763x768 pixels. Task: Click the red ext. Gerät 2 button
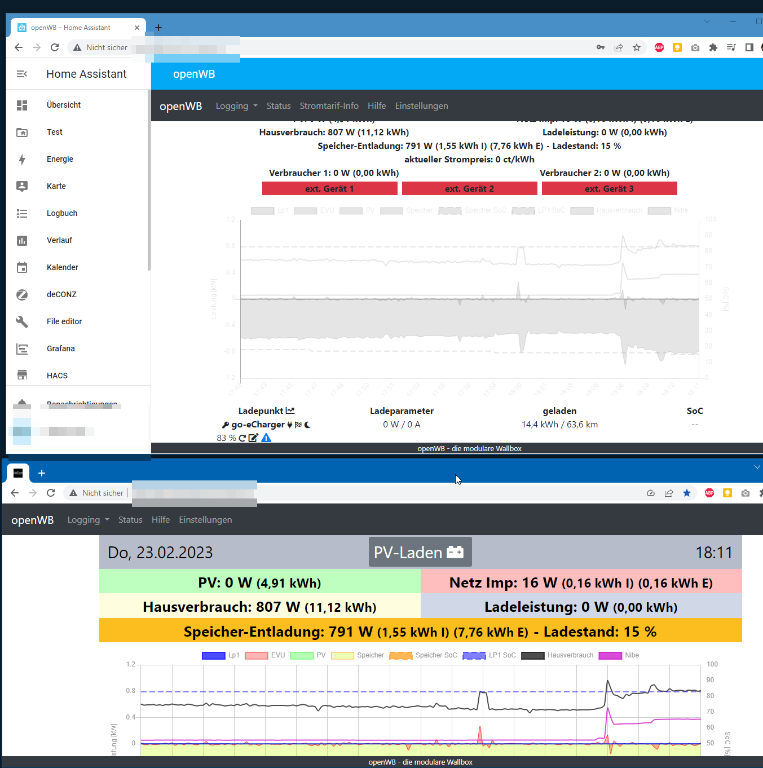(x=469, y=189)
